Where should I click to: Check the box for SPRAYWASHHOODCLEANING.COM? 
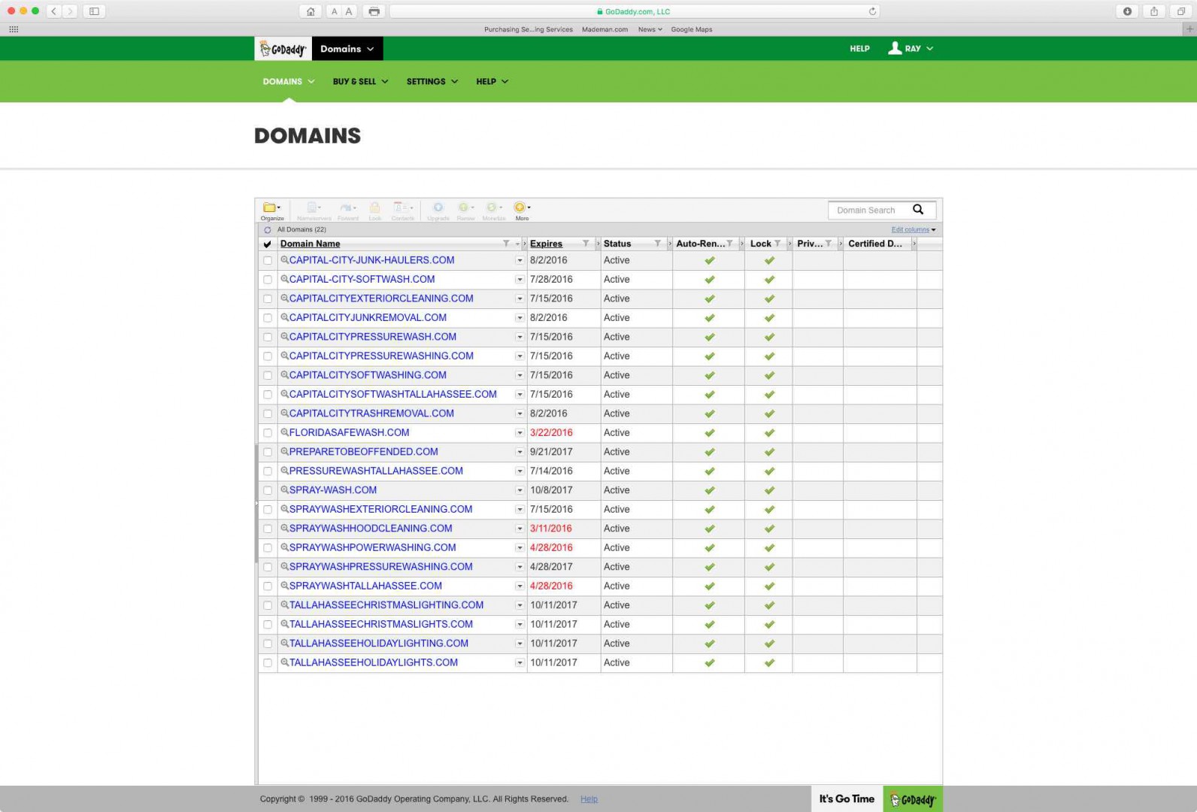pyautogui.click(x=268, y=529)
